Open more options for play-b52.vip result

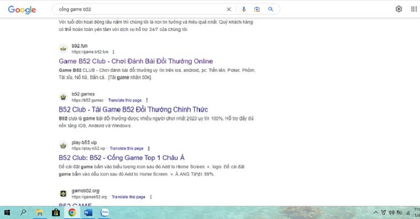149,148
